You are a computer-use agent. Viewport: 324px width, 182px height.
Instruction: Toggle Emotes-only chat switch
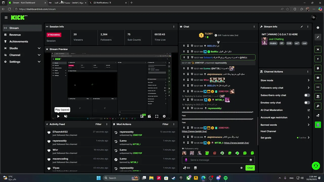[307, 103]
